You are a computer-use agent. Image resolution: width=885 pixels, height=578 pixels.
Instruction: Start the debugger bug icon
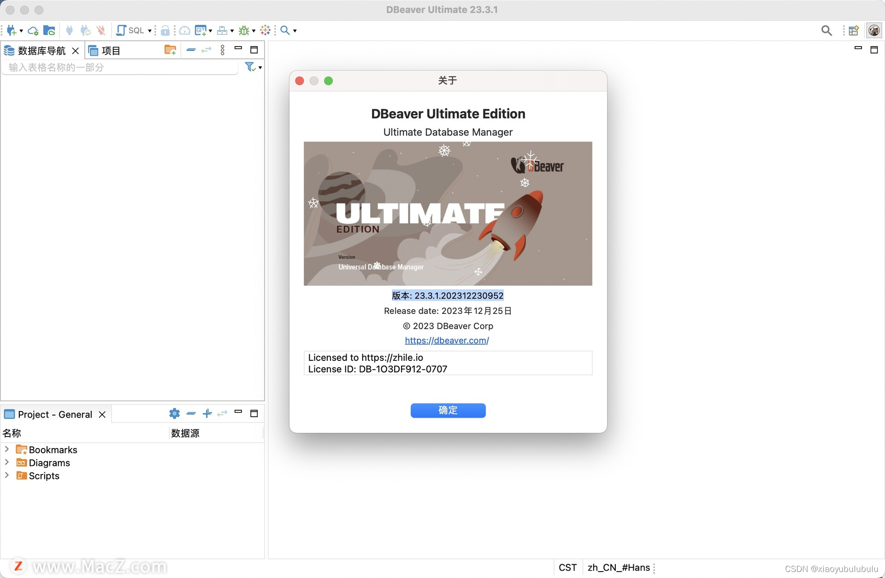(x=244, y=30)
